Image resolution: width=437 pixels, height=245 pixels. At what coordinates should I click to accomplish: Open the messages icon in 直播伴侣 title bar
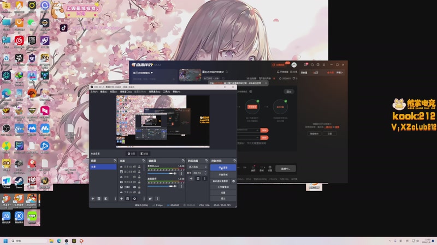(x=306, y=65)
